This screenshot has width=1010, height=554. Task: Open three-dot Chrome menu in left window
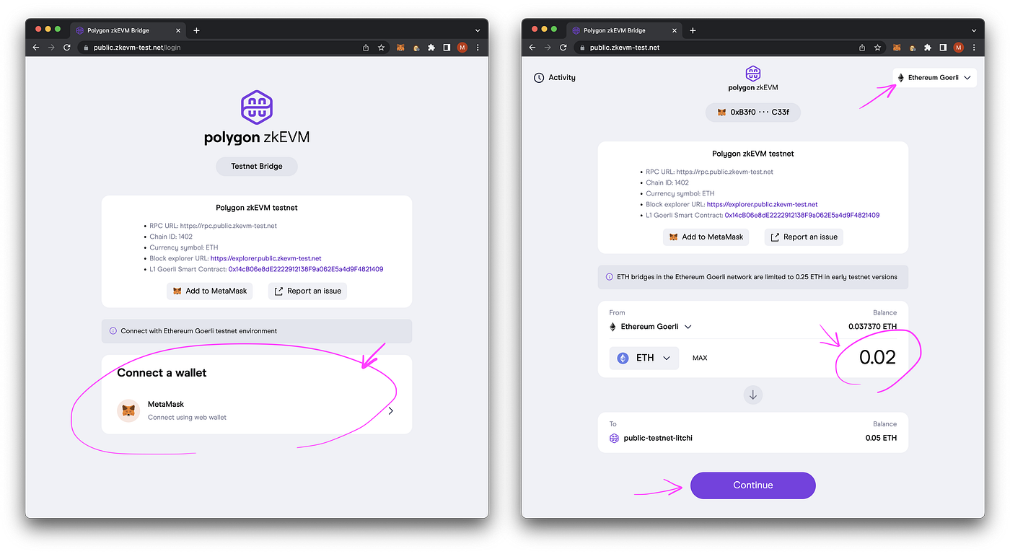478,48
